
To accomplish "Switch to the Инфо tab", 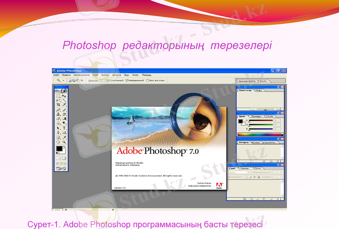I will tap(258, 90).
